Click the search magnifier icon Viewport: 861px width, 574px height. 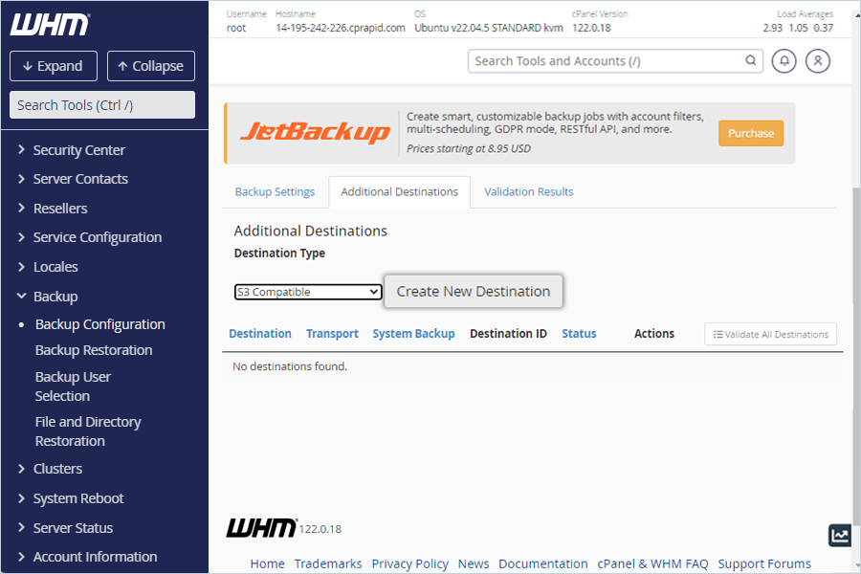751,60
